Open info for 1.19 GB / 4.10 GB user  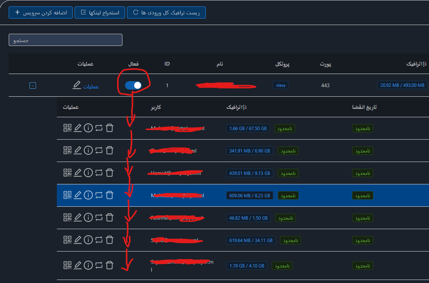click(88, 266)
